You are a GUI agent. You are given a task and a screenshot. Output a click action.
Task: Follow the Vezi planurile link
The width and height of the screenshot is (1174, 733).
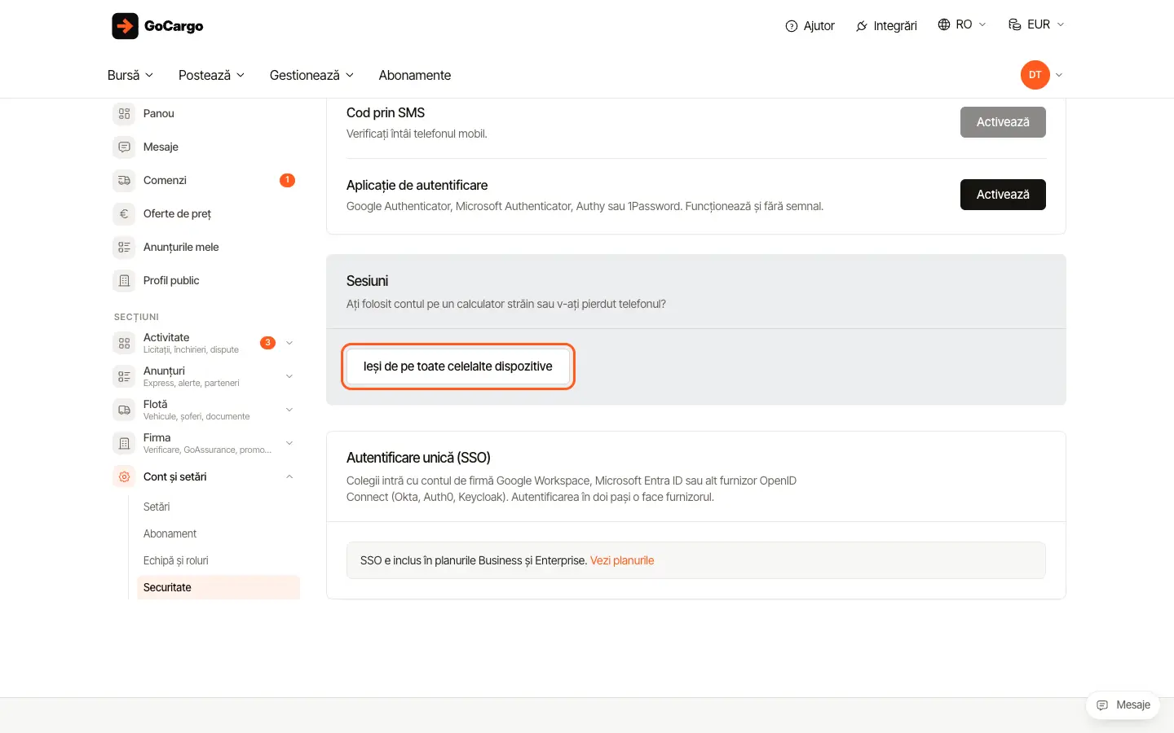tap(622, 560)
